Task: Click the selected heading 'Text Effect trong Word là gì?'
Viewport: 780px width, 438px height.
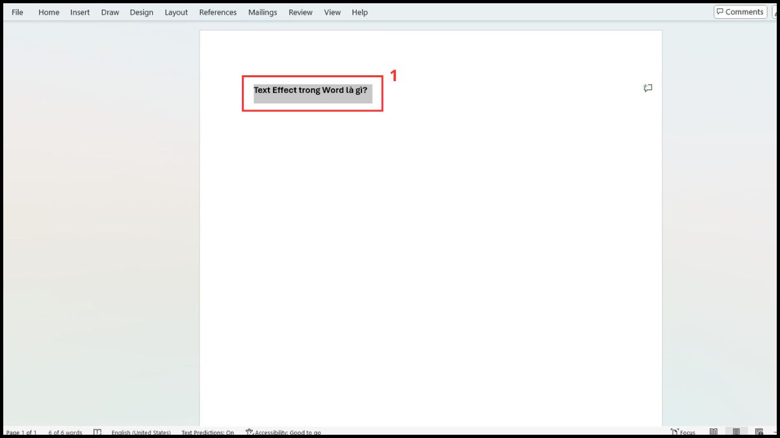Action: 311,90
